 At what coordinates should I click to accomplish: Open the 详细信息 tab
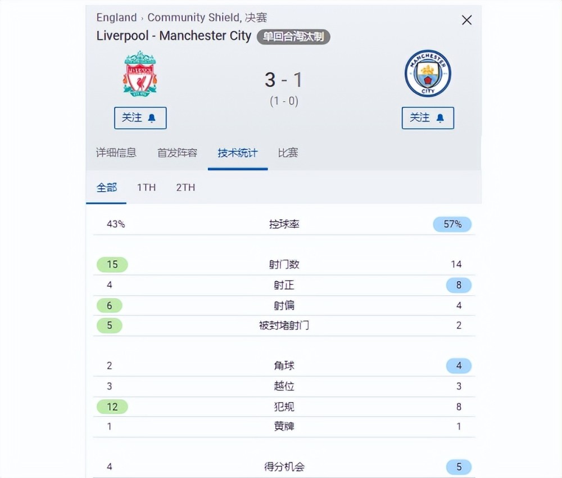pyautogui.click(x=116, y=153)
